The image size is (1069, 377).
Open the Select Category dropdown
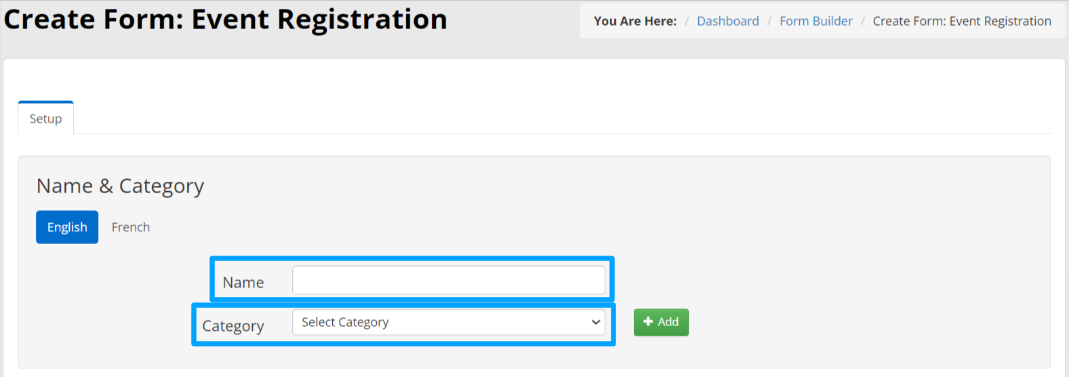tap(449, 323)
